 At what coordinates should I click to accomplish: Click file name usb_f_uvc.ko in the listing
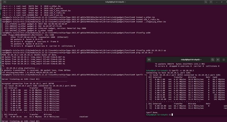click(56, 15)
